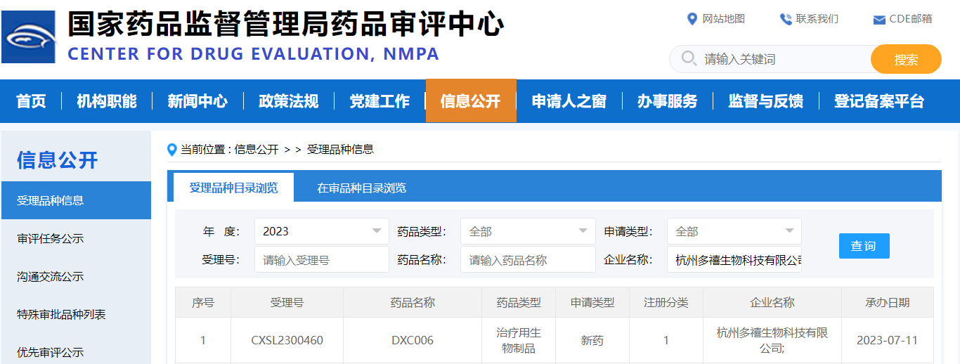Click the CDE logo at top left
960x364 pixels.
pos(29,37)
